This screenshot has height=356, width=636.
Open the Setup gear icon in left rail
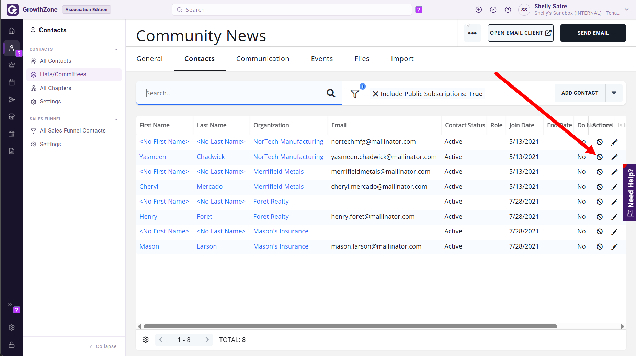[x=12, y=328]
